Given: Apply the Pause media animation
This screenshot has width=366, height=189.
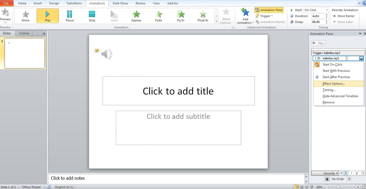Looking at the screenshot, I should pyautogui.click(x=69, y=16).
